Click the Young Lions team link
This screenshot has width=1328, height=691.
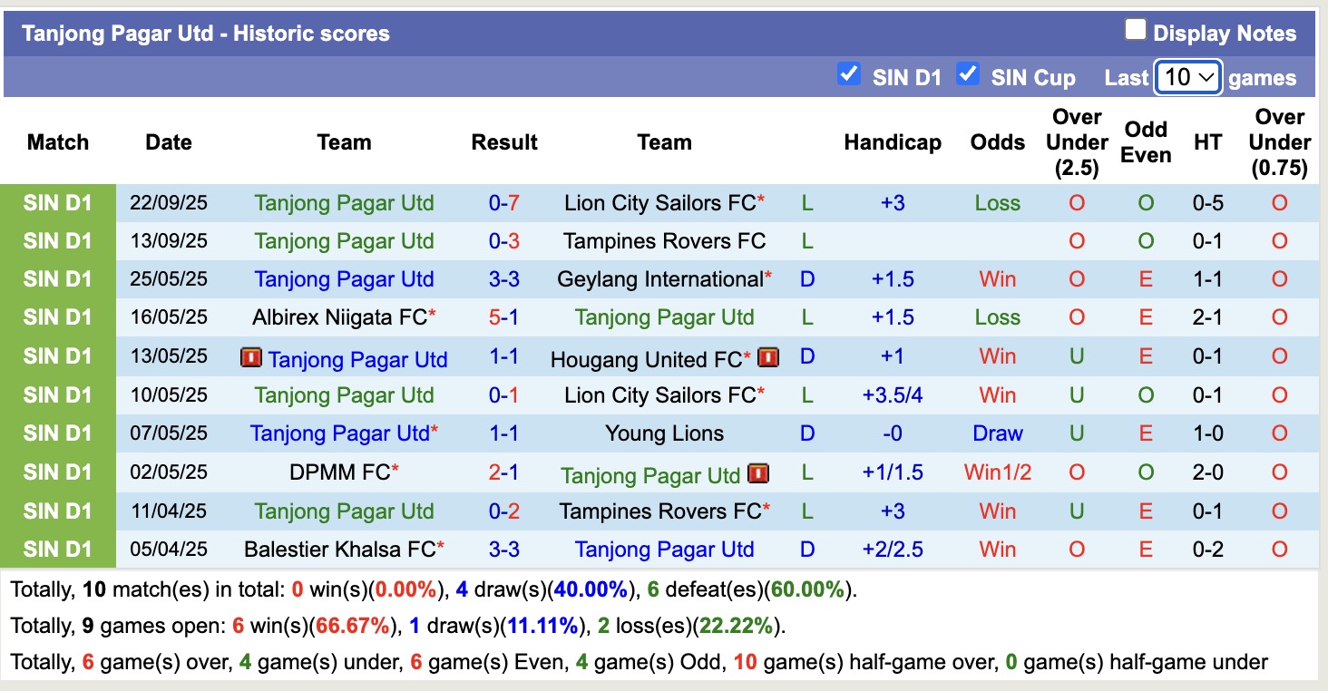(664, 433)
